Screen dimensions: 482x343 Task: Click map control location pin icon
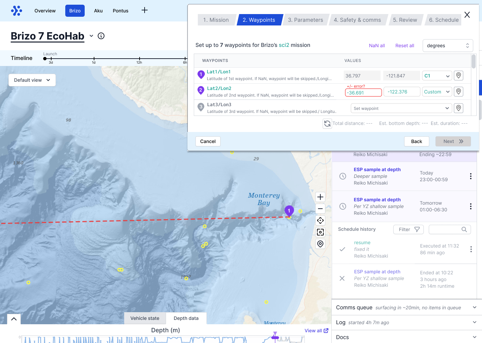[320, 244]
